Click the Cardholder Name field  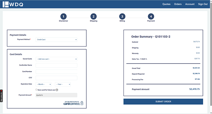click(x=56, y=65)
